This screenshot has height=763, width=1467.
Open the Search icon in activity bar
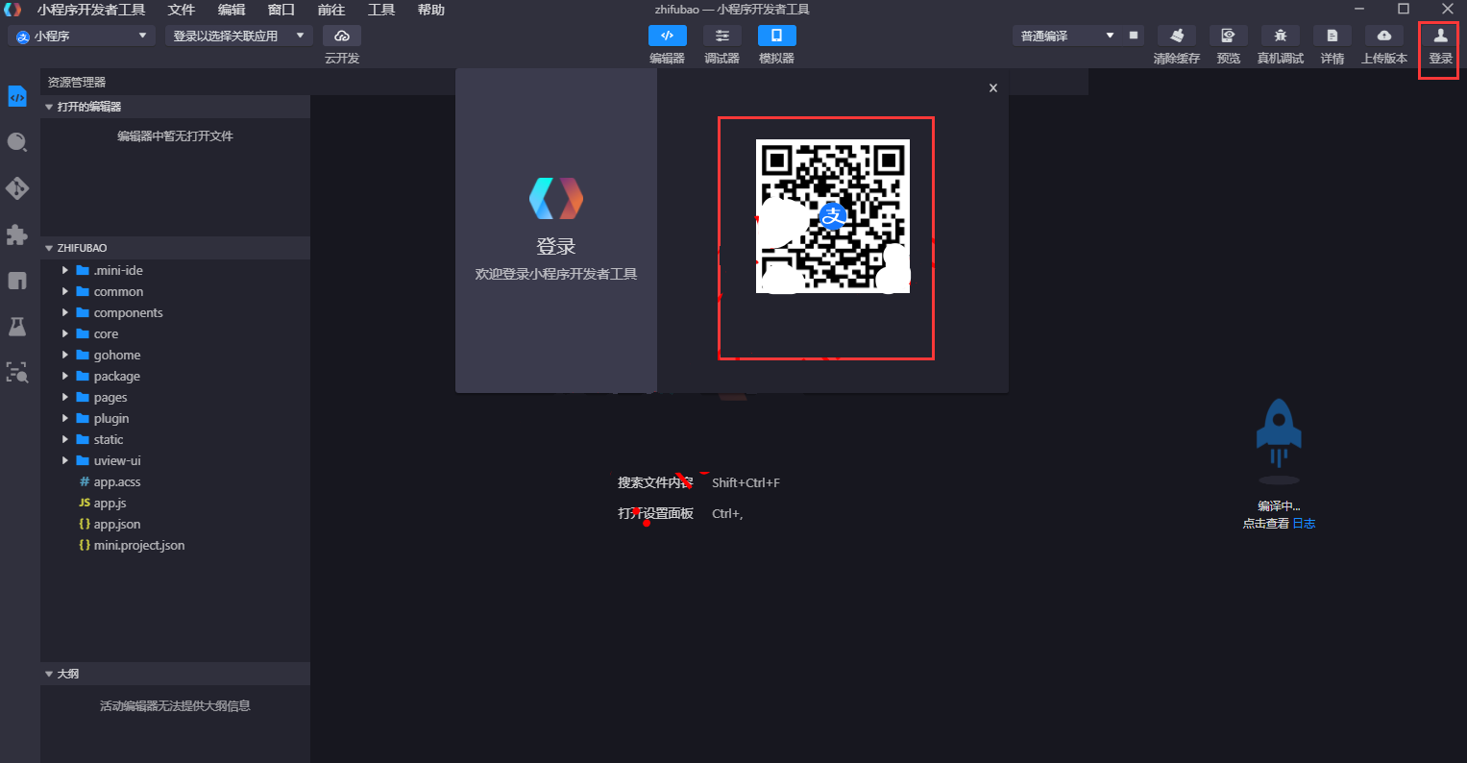17,142
